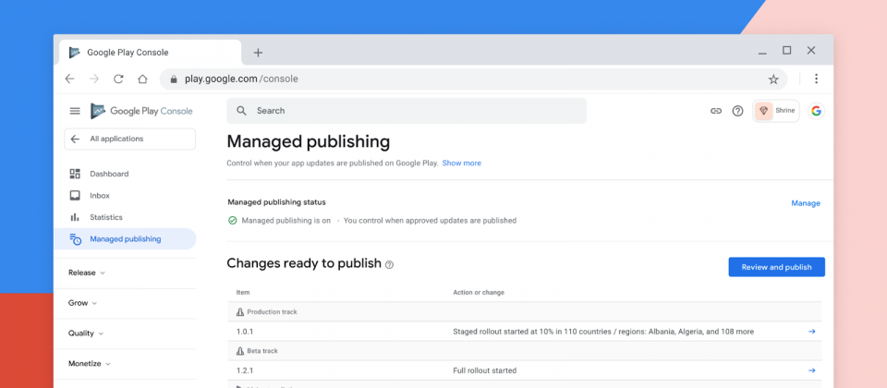Go back to All applications

click(x=129, y=139)
